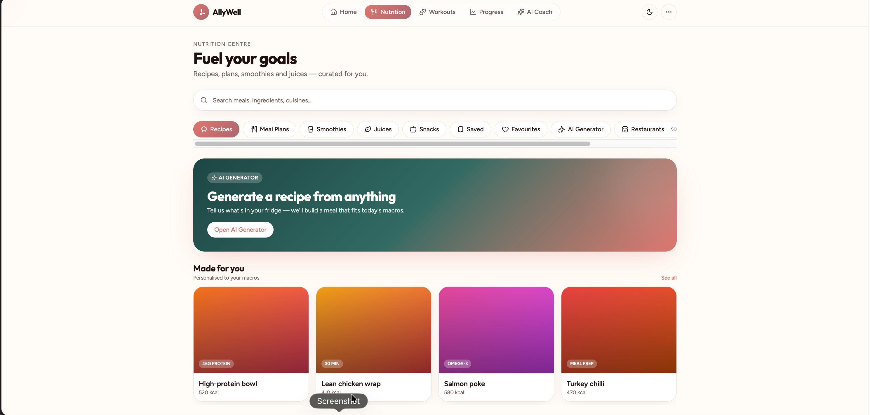Image resolution: width=870 pixels, height=415 pixels.
Task: Open the Salmon poke recipe thumbnail
Action: click(x=496, y=330)
